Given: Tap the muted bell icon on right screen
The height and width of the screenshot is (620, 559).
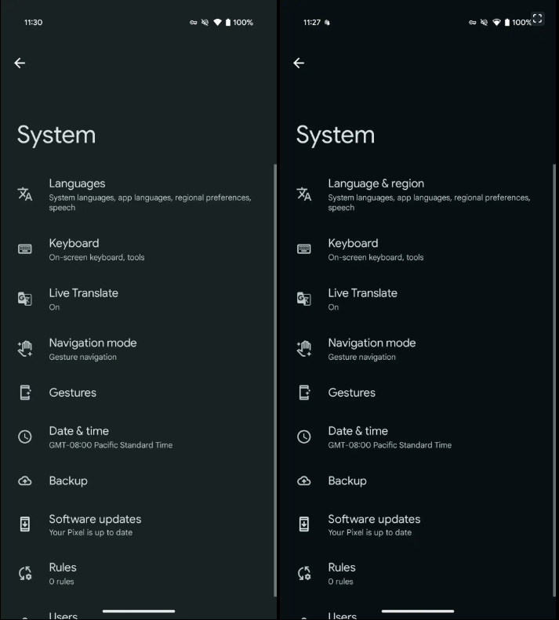Looking at the screenshot, I should [484, 22].
